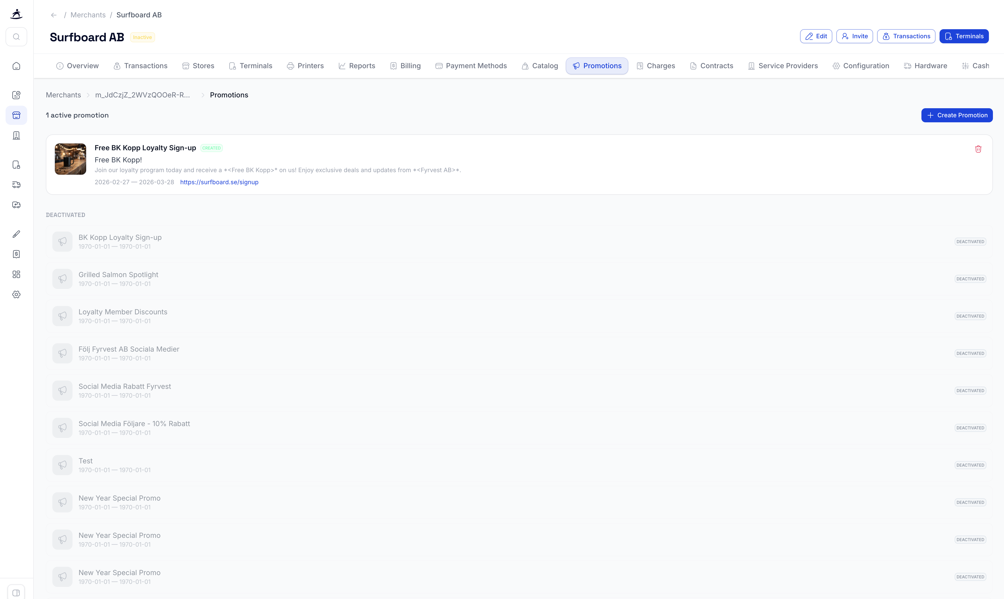Click the Surfboard logo icon

16,14
